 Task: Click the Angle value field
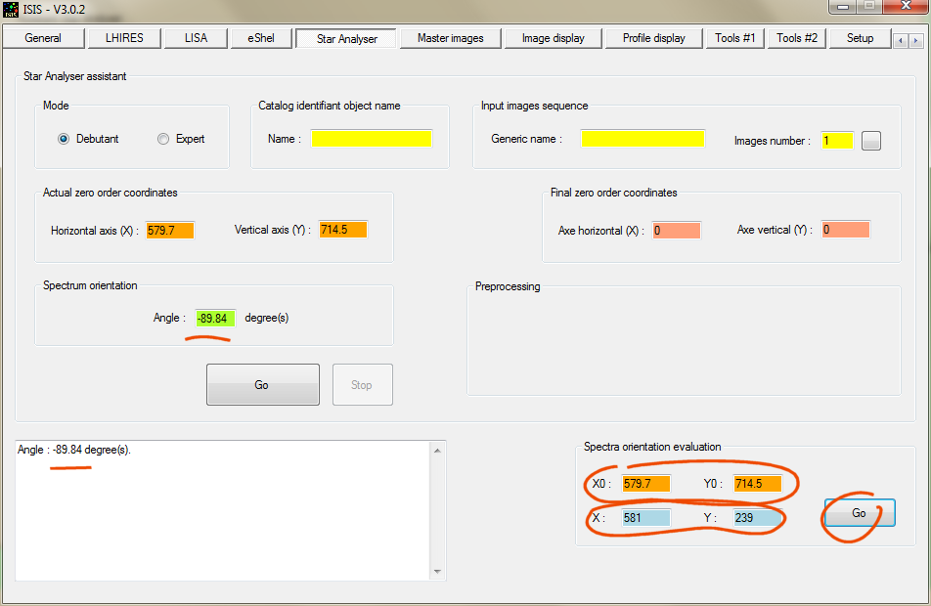point(214,318)
